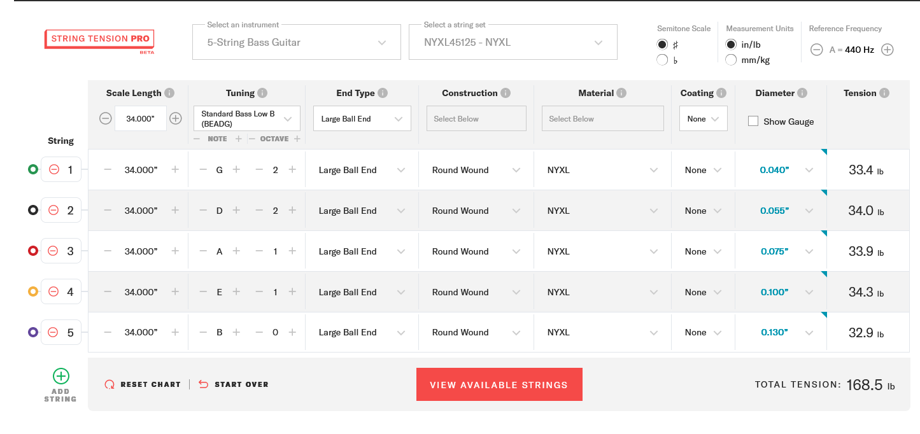Image resolution: width=920 pixels, height=434 pixels.
Task: Click the Reset Chart circular arrow icon
Action: tap(110, 384)
